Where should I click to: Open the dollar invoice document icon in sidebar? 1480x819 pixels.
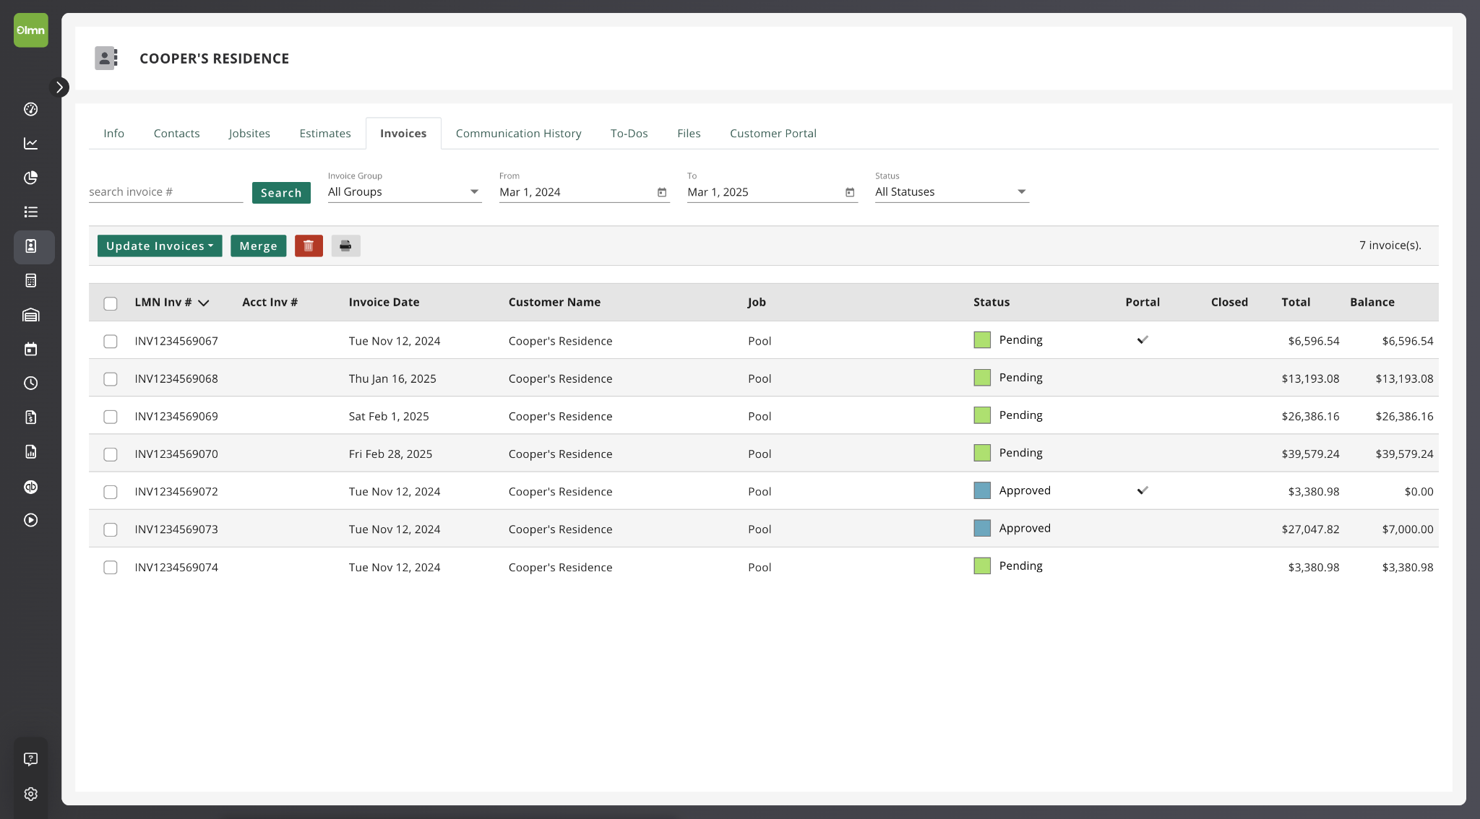click(x=31, y=417)
